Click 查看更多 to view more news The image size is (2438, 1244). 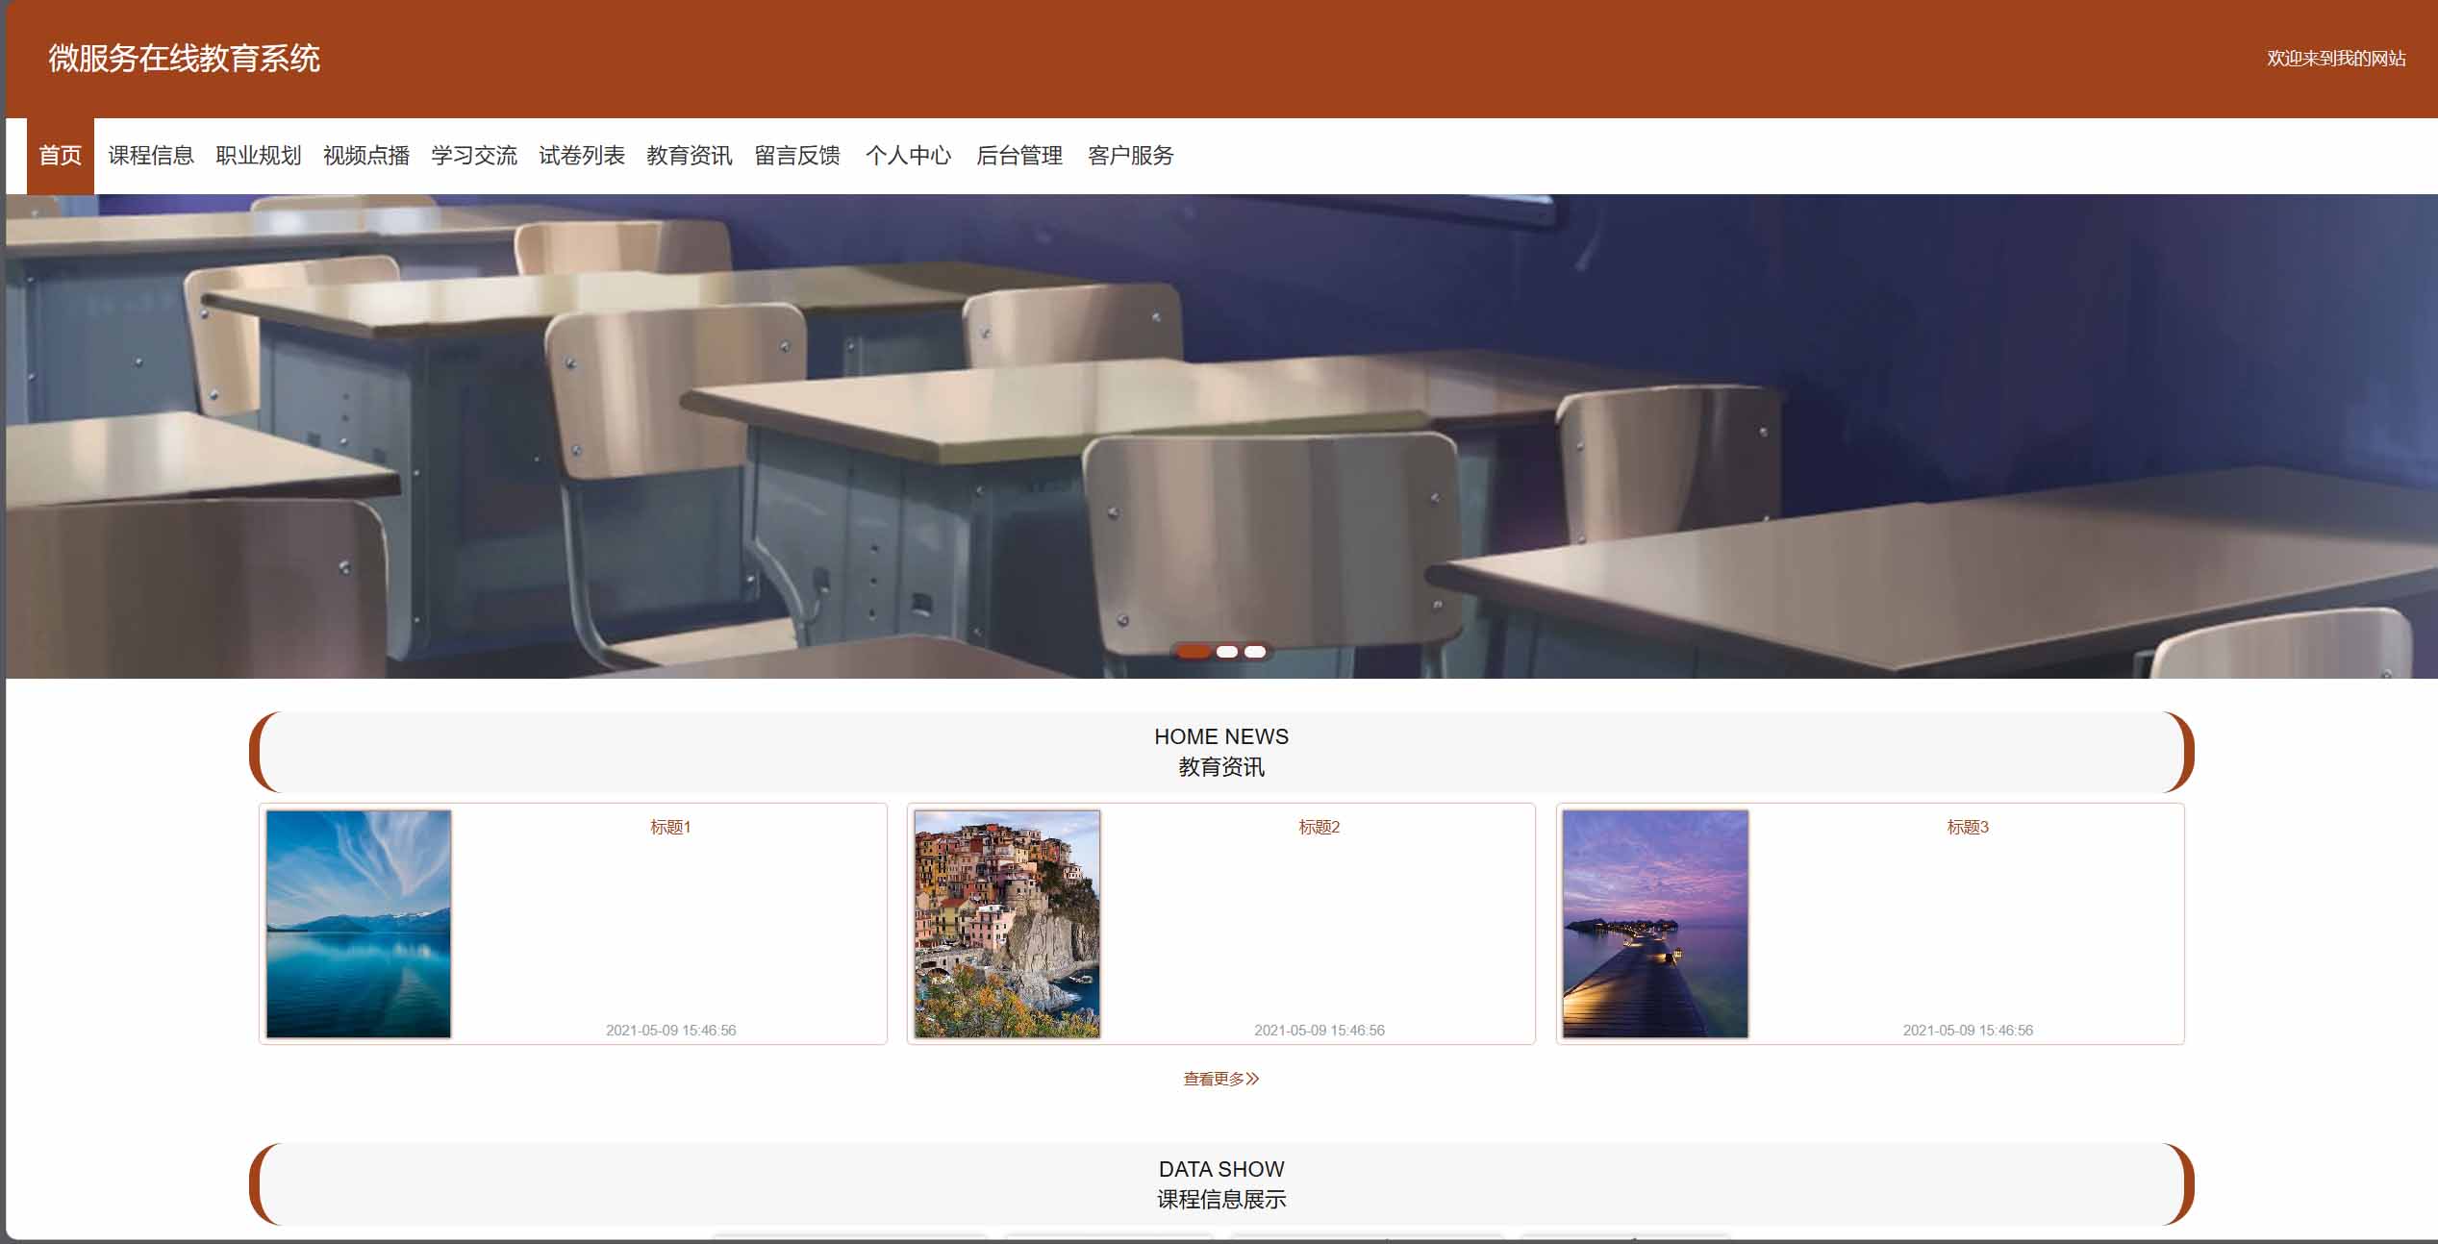(x=1221, y=1079)
